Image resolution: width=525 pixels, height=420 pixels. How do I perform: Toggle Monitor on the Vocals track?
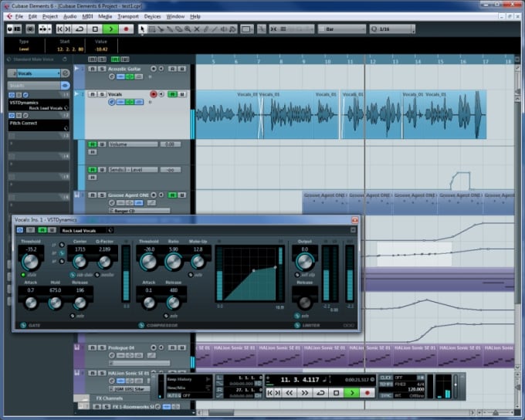(161, 94)
